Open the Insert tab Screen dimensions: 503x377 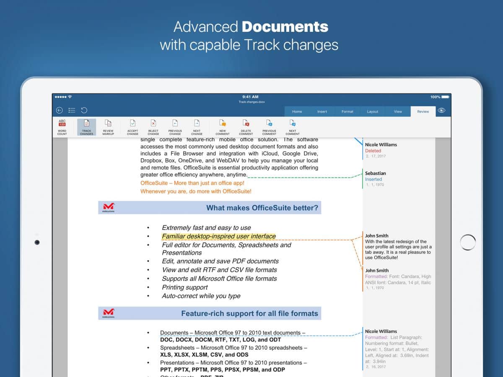(322, 111)
